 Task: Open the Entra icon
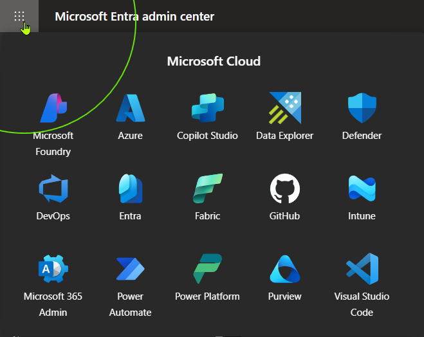[131, 188]
